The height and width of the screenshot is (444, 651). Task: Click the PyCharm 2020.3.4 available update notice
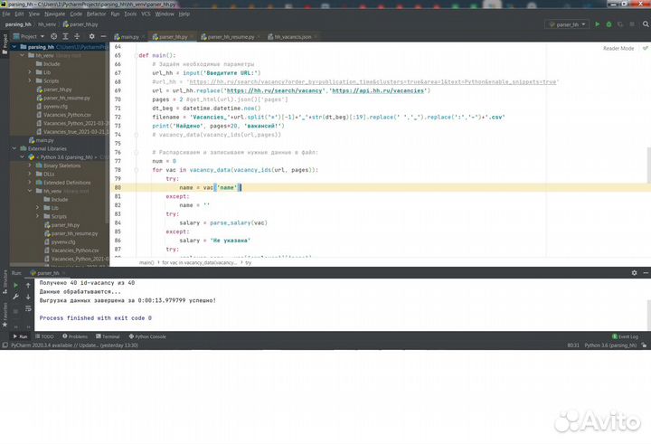pos(74,345)
